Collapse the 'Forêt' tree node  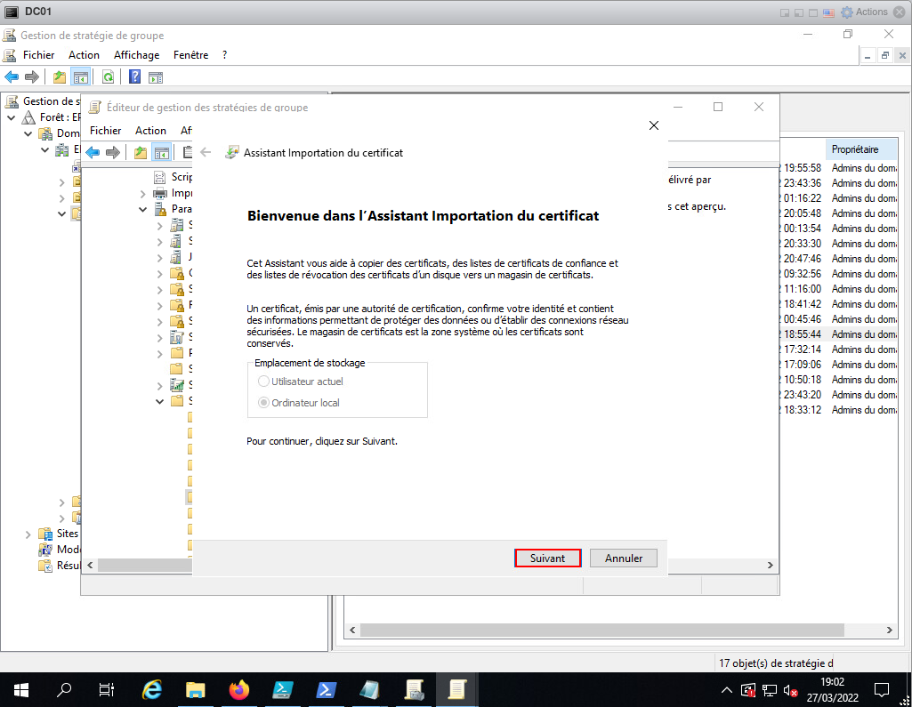click(x=12, y=117)
